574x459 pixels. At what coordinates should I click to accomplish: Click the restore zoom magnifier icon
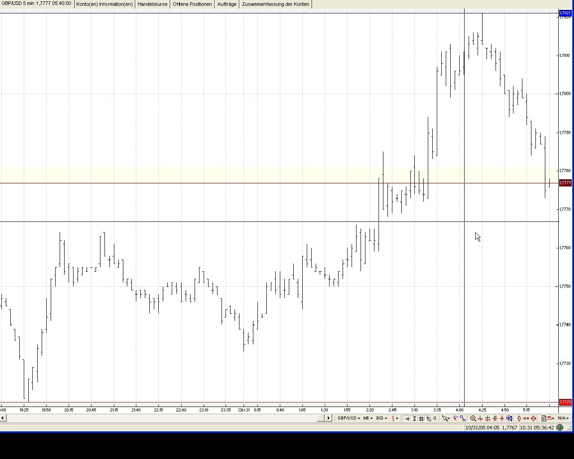509,418
